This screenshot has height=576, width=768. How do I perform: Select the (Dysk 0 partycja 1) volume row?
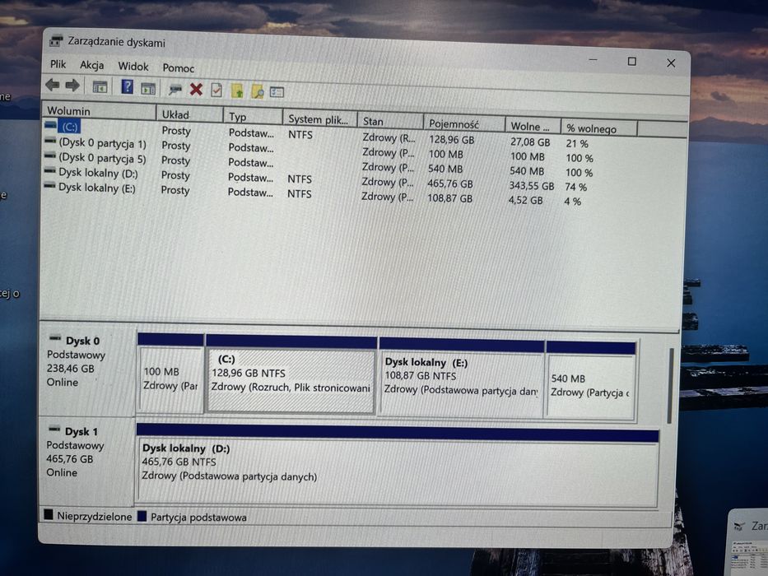tap(102, 143)
